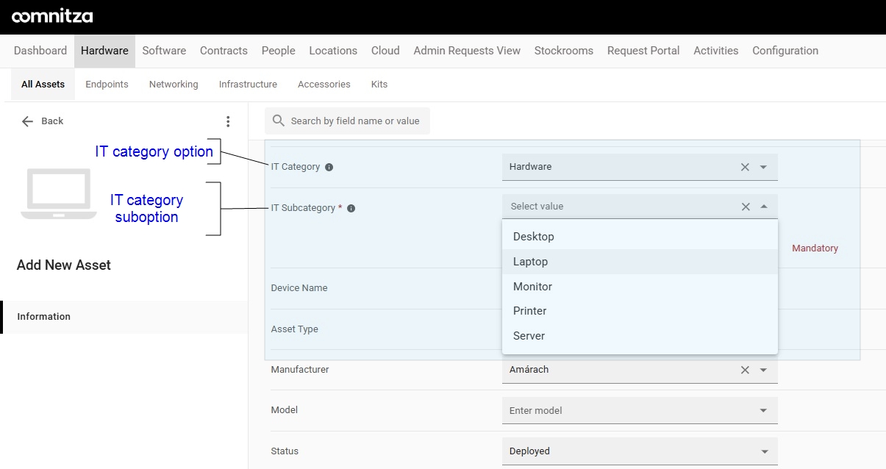Expand the Model dropdown arrow
Image resolution: width=886 pixels, height=469 pixels.
click(763, 411)
